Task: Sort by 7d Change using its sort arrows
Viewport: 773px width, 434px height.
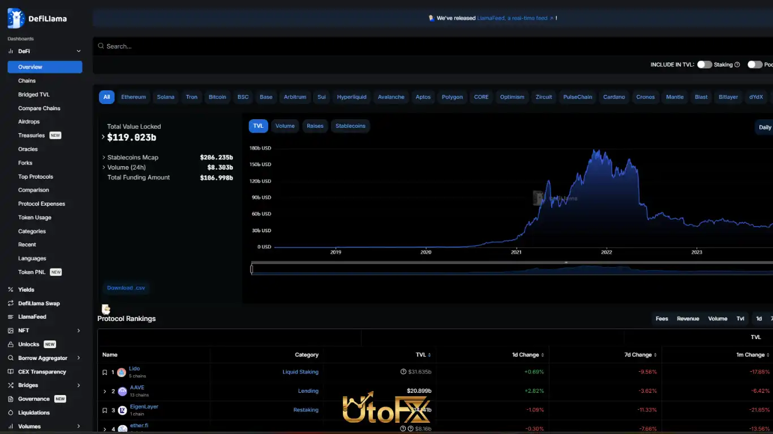Action: pos(656,355)
